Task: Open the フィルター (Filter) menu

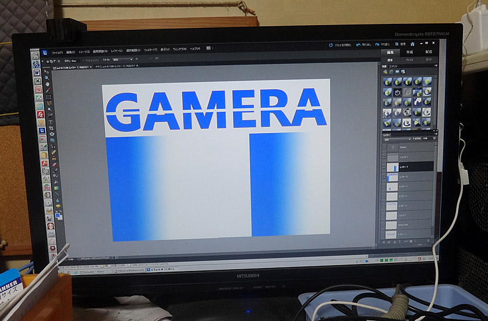Action: [x=150, y=49]
